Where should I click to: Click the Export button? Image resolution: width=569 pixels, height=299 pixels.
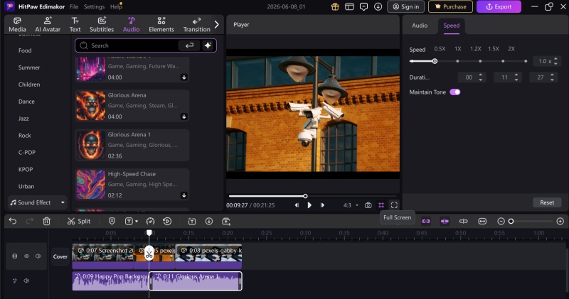(499, 6)
